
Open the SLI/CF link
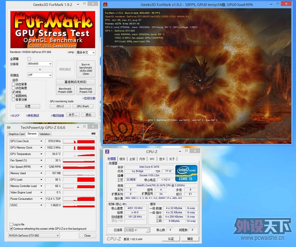tap(15, 115)
